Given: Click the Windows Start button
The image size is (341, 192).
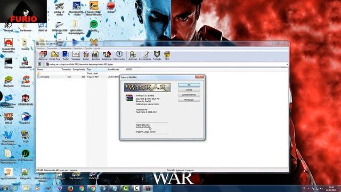Looking at the screenshot, I should 4,188.
